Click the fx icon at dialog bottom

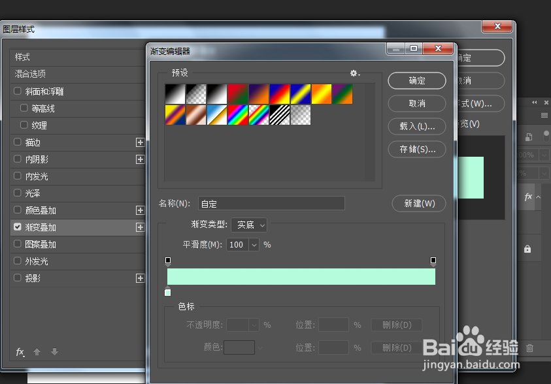pos(19,353)
